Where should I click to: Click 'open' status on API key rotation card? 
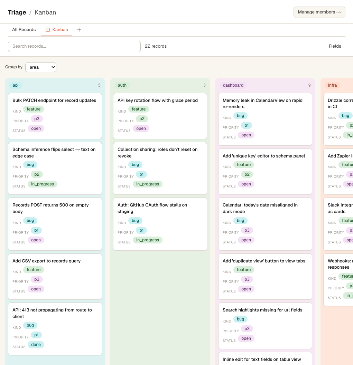(141, 128)
